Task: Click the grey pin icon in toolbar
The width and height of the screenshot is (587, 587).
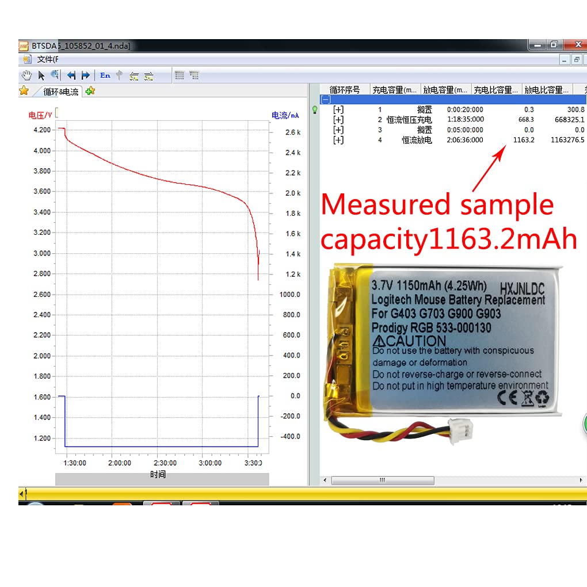Action: click(x=120, y=75)
